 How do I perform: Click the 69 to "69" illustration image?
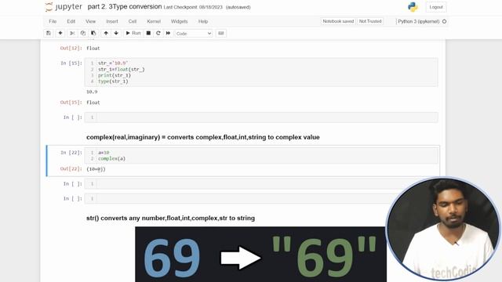coord(260,255)
